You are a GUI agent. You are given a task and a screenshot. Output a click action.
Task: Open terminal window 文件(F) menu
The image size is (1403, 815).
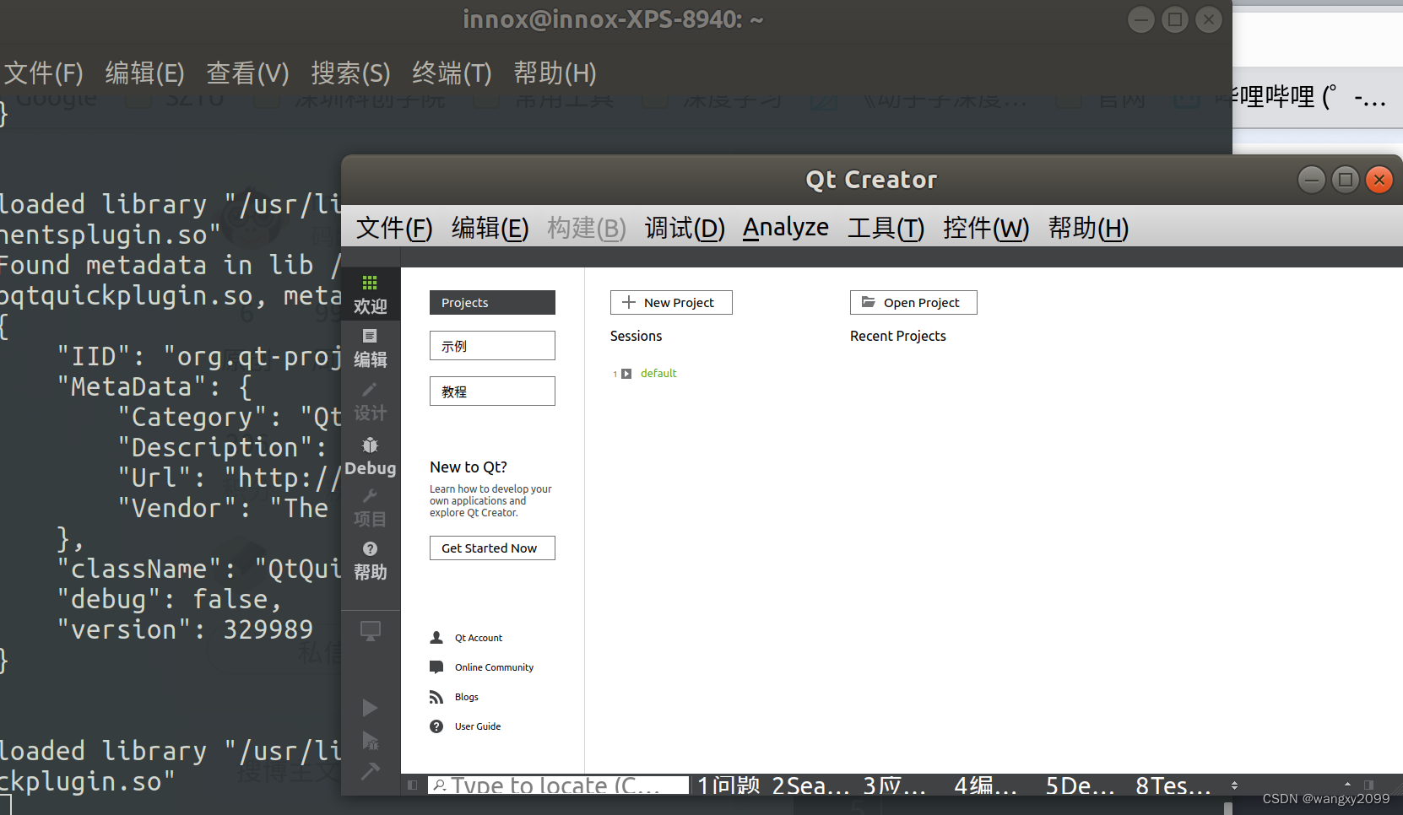click(44, 73)
